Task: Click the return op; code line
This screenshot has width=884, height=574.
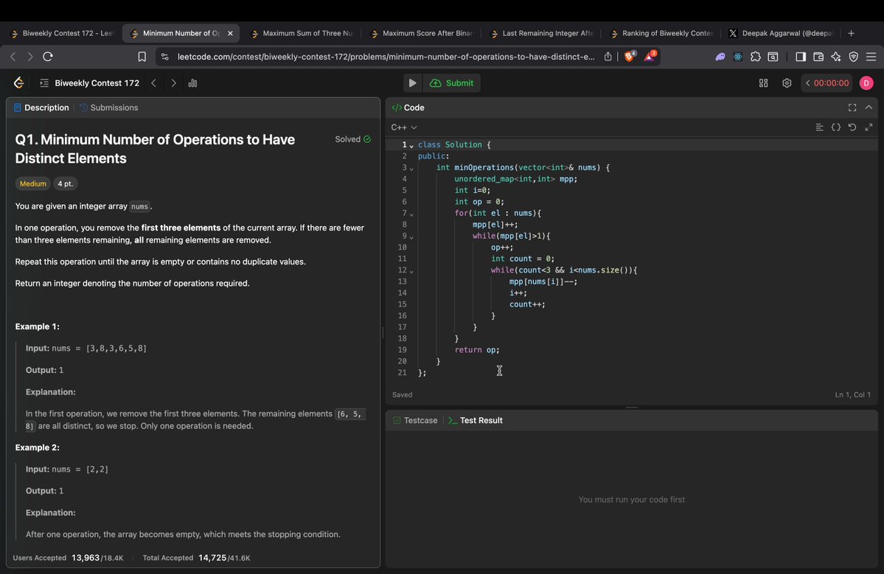Action: click(477, 350)
